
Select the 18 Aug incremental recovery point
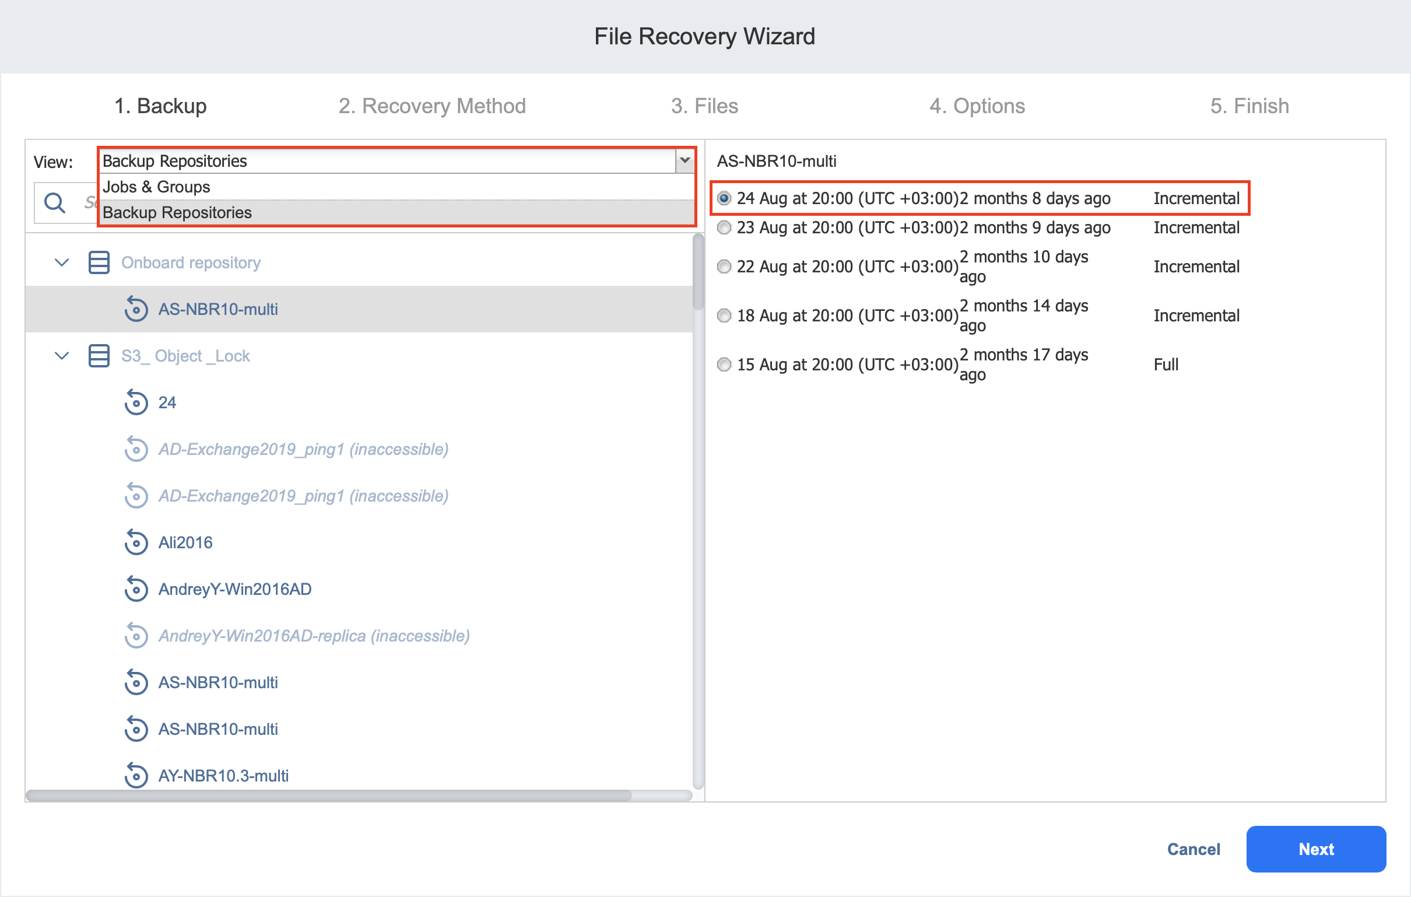click(724, 316)
